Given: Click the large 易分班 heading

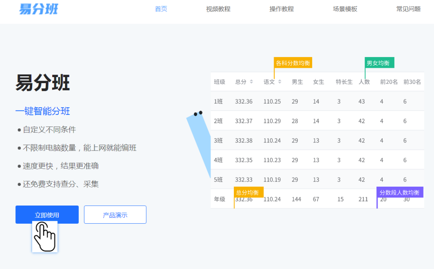Looking at the screenshot, I should pos(43,82).
